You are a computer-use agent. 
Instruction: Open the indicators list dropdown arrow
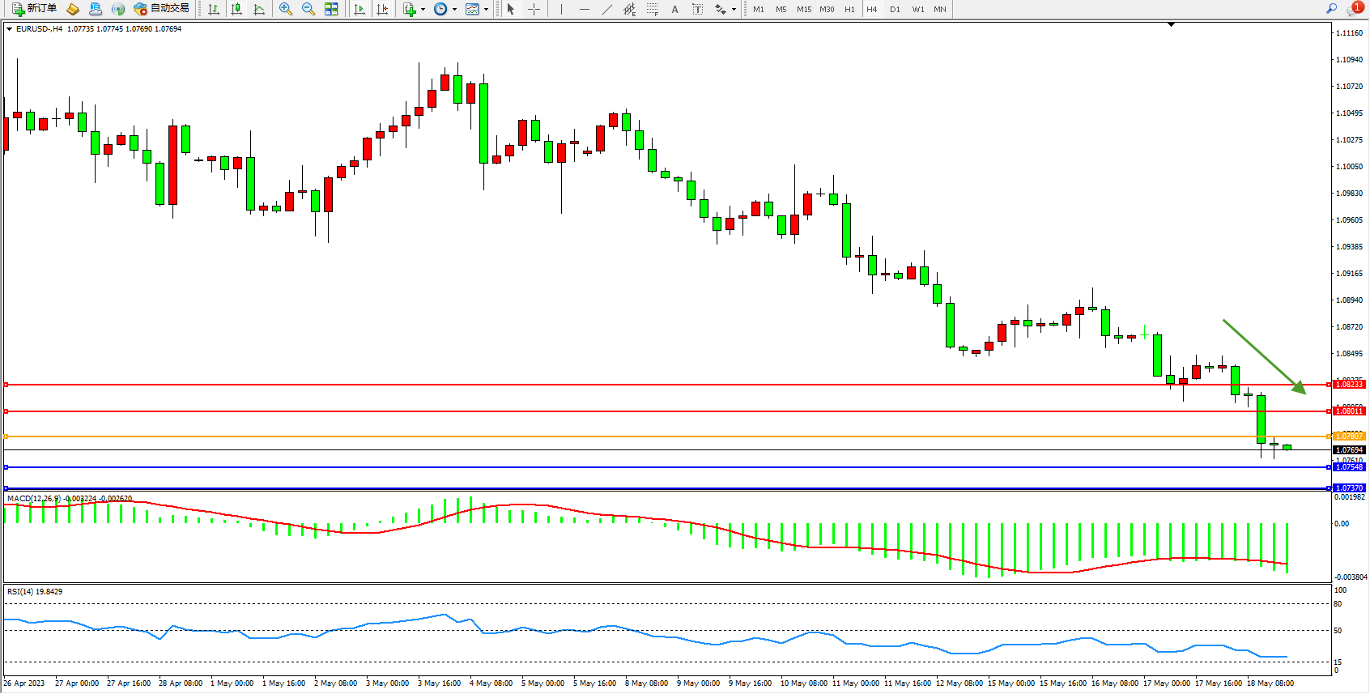423,10
